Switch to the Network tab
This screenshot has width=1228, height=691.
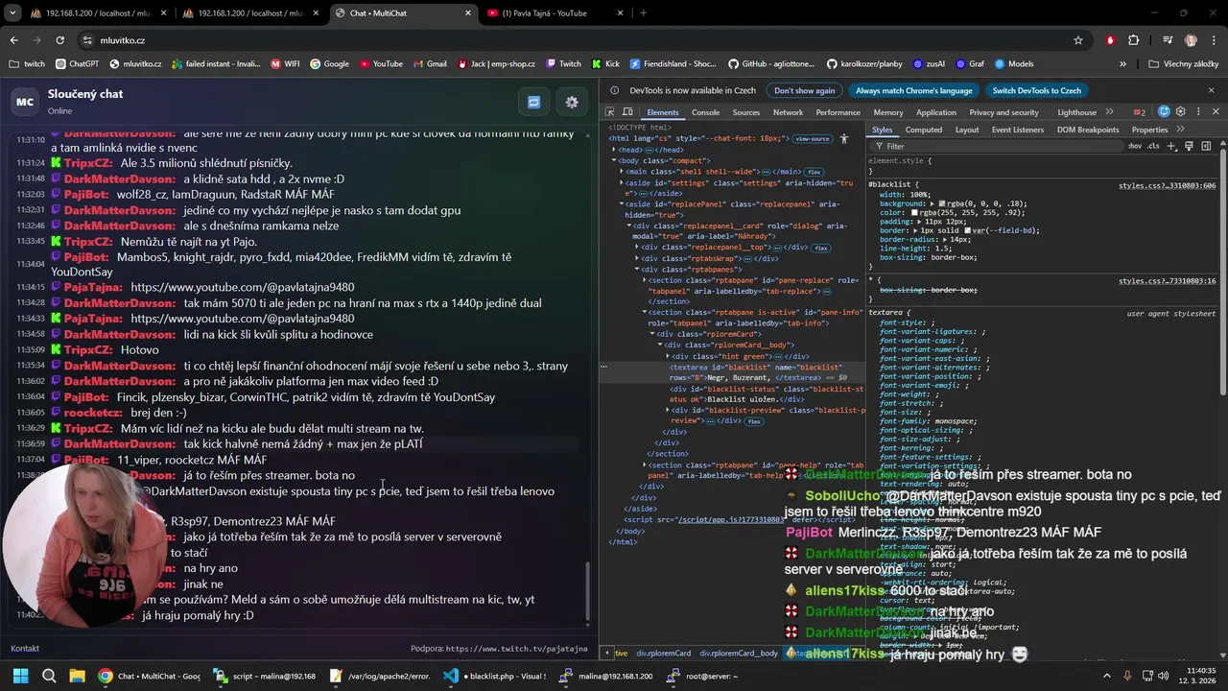[x=788, y=112]
